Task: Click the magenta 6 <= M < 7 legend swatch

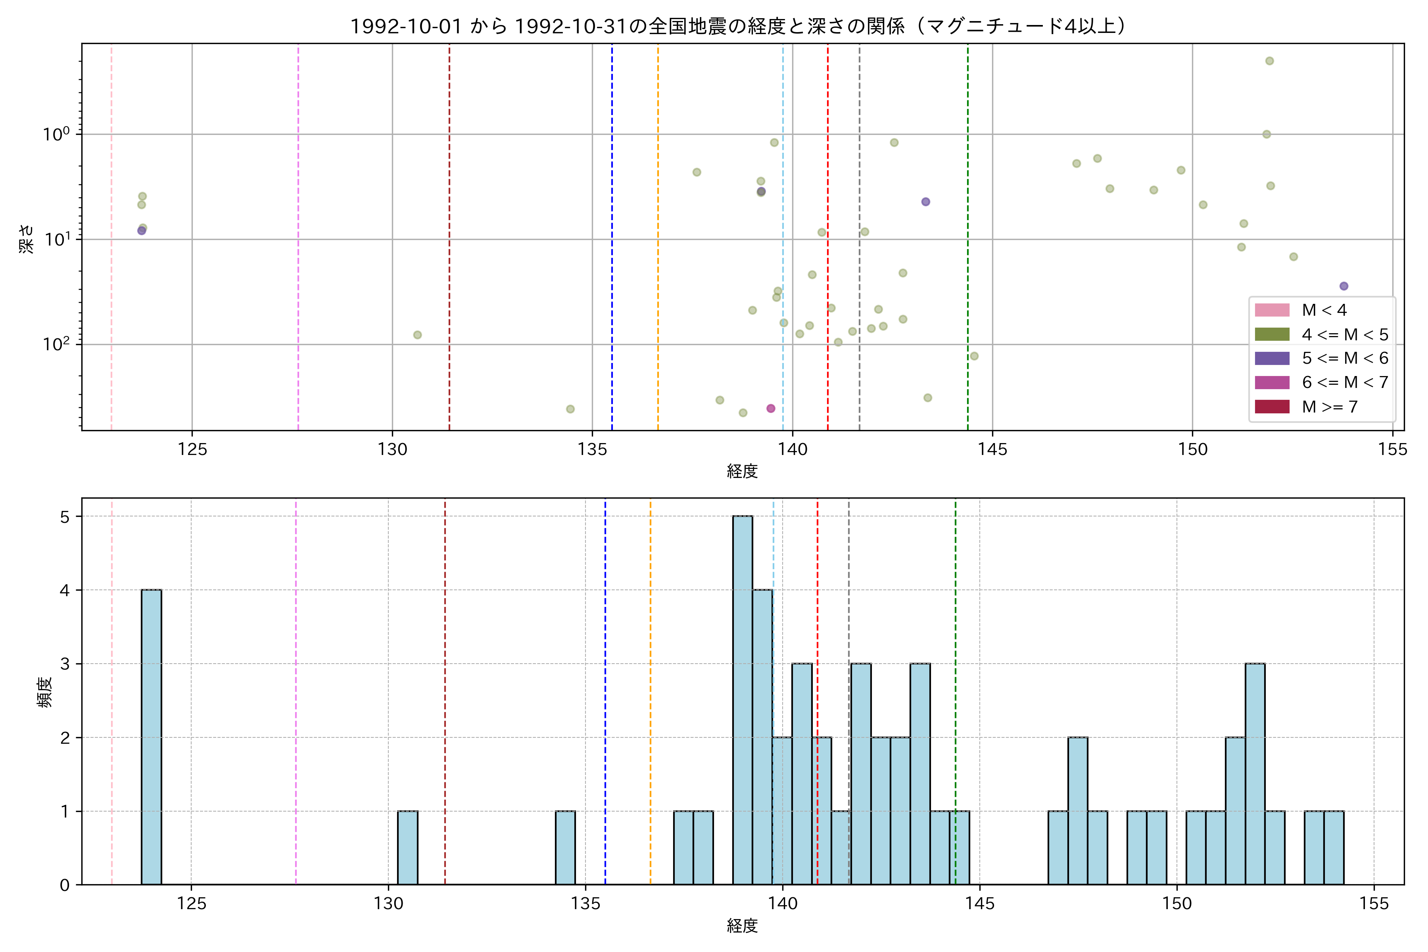Action: [1272, 382]
